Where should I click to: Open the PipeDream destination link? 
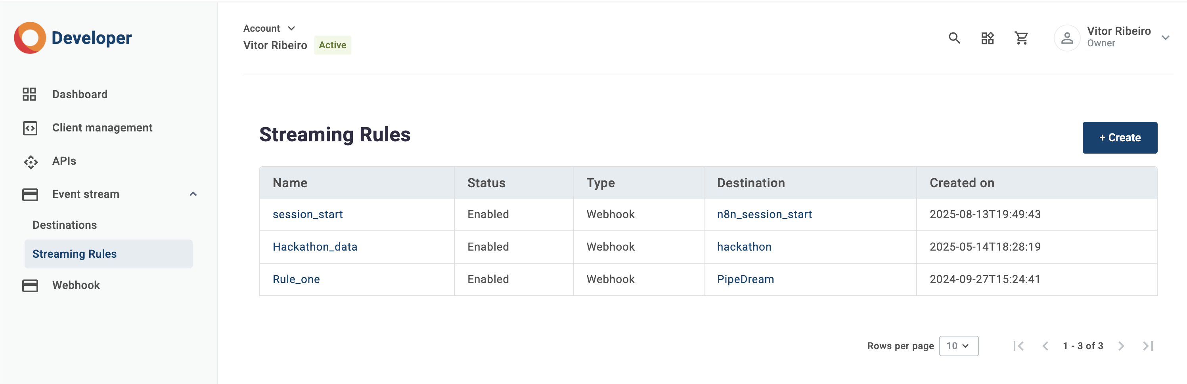point(745,279)
